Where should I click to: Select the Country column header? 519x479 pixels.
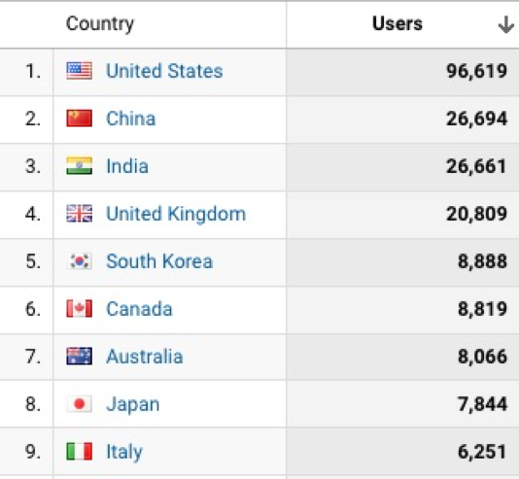100,24
